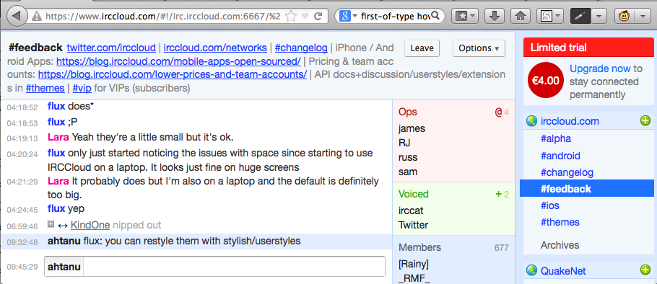Open the Google search engine selector
The width and height of the screenshot is (657, 284).
tap(348, 17)
